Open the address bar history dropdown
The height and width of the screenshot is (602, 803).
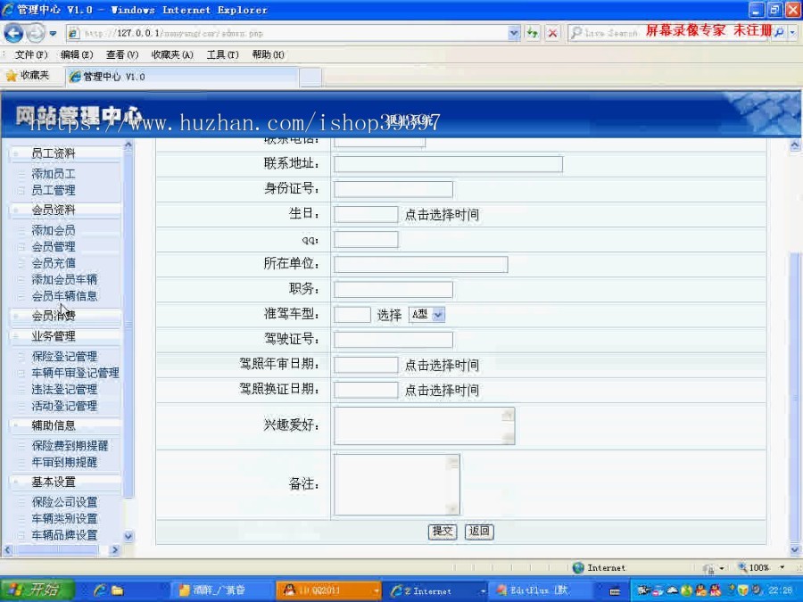(x=514, y=33)
